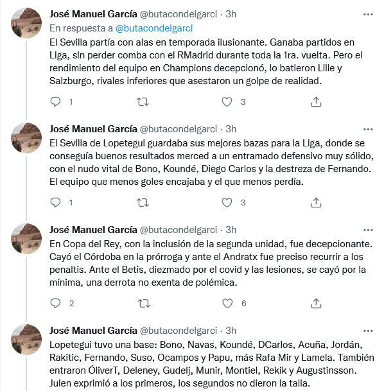This screenshot has width=384, height=391.
Task: Open more options on the Lopetegui tuvo una base tweet
Action: (x=368, y=331)
